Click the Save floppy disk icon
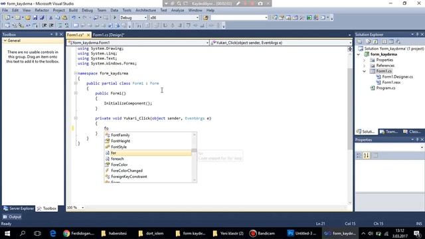425x239 pixels. (x=35, y=18)
